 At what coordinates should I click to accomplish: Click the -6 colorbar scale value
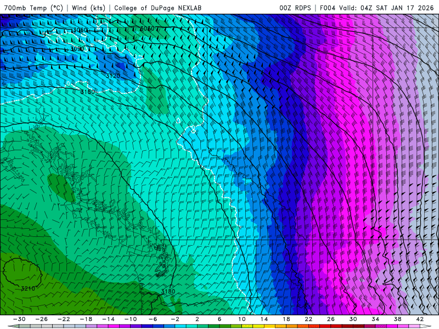(x=153, y=319)
